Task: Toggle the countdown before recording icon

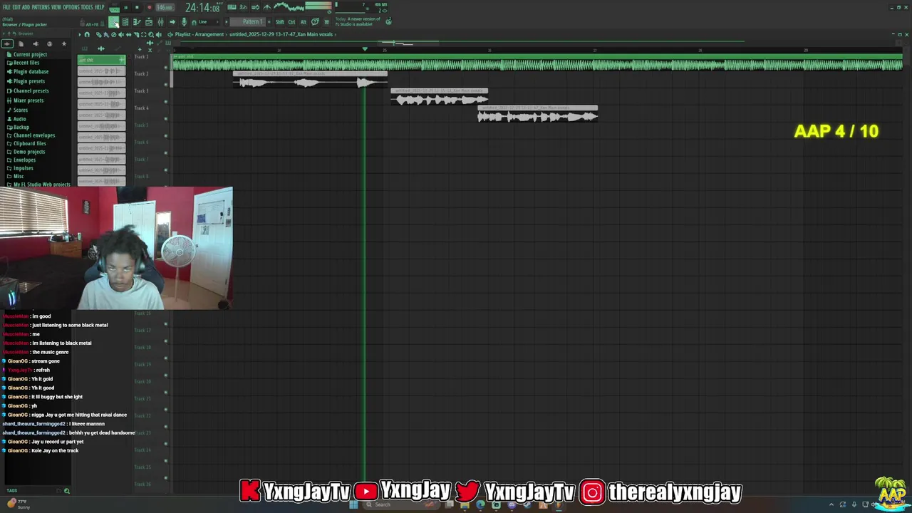Action: tap(244, 7)
